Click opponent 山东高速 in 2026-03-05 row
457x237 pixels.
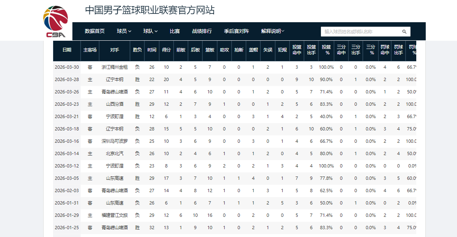tap(114, 178)
